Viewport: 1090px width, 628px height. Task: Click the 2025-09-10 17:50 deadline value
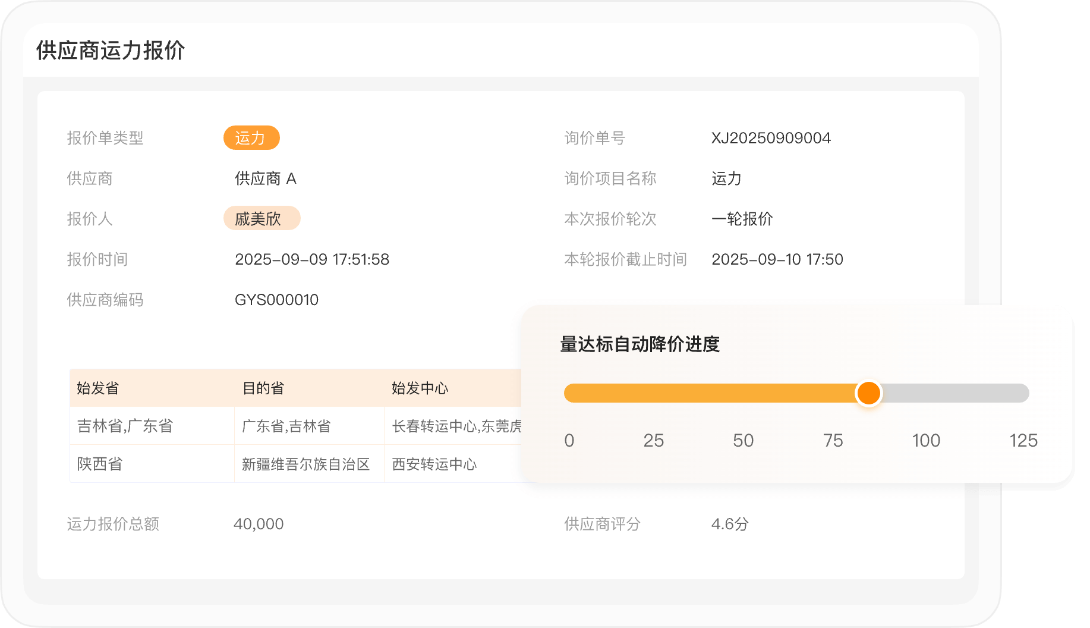[777, 259]
